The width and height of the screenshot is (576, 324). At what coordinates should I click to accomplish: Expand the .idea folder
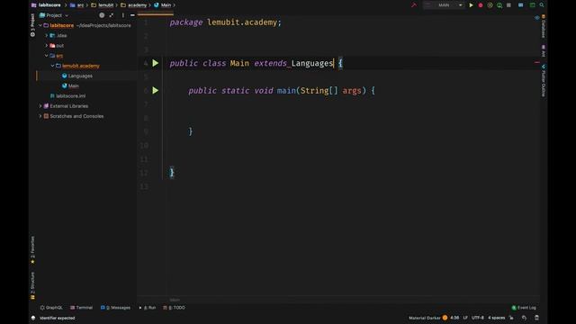click(46, 36)
